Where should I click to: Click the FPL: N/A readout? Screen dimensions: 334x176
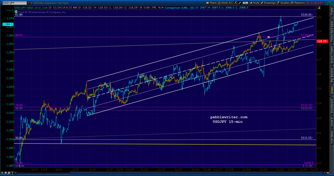pos(158,7)
